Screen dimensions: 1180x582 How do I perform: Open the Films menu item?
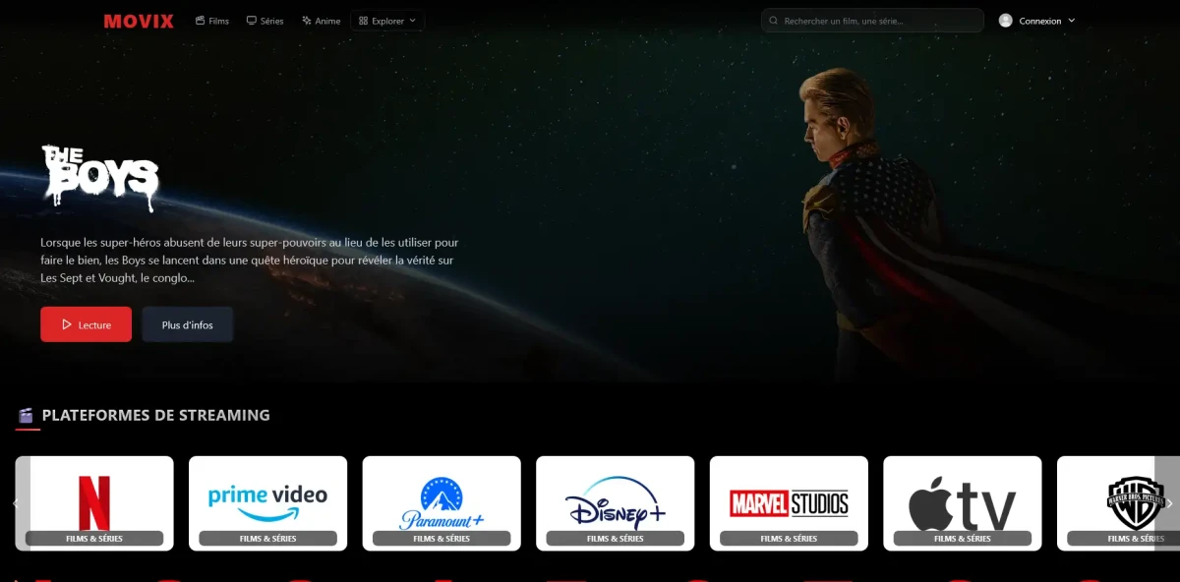[212, 21]
